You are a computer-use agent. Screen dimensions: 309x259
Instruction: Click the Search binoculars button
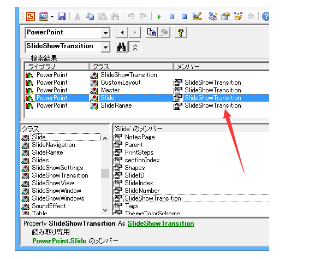[x=122, y=47]
